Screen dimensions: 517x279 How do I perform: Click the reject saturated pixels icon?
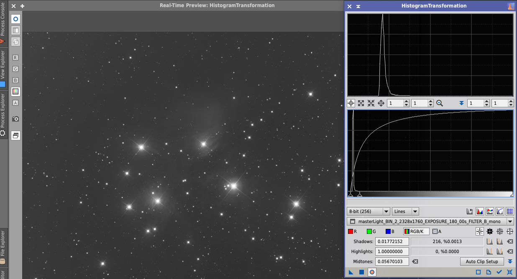470,211
